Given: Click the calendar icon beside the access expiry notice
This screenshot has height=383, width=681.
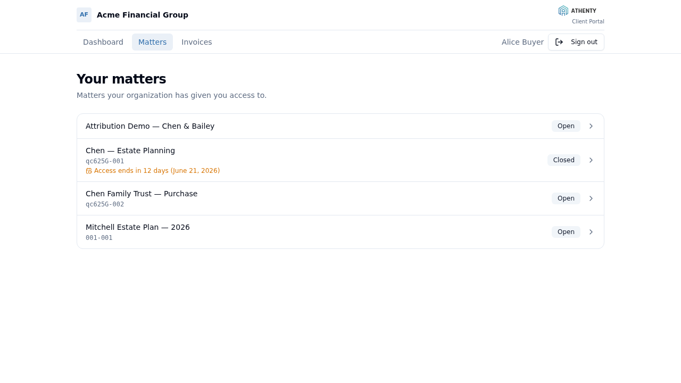Looking at the screenshot, I should point(89,171).
